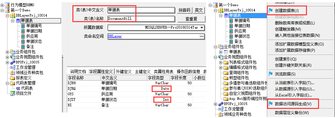
Task: Choose 从Excel引入字段(E)... menu entry
Action: (x=293, y=95)
